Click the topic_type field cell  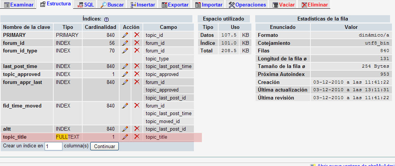click(168, 59)
